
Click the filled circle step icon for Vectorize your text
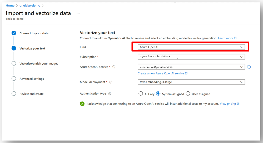[14, 48]
